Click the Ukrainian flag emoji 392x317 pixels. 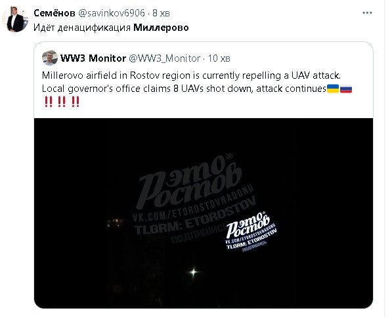333,89
